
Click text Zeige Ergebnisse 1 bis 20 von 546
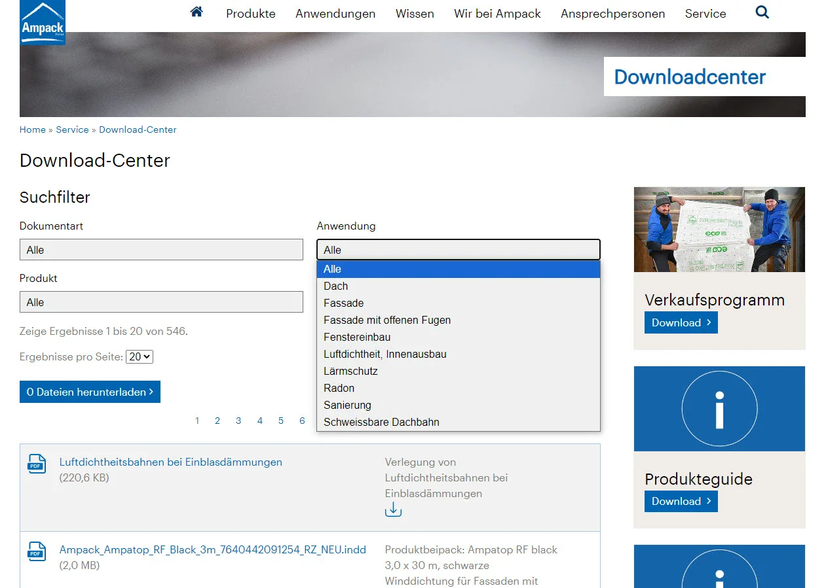103,331
